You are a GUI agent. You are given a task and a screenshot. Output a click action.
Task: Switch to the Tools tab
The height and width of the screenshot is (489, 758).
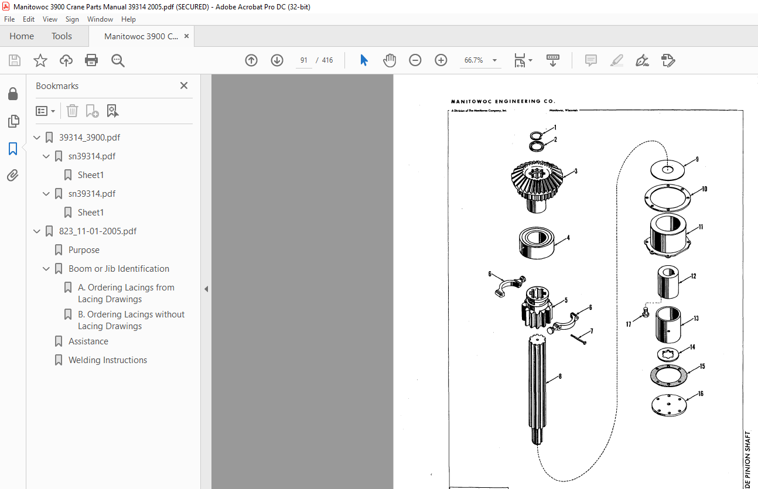click(x=62, y=36)
